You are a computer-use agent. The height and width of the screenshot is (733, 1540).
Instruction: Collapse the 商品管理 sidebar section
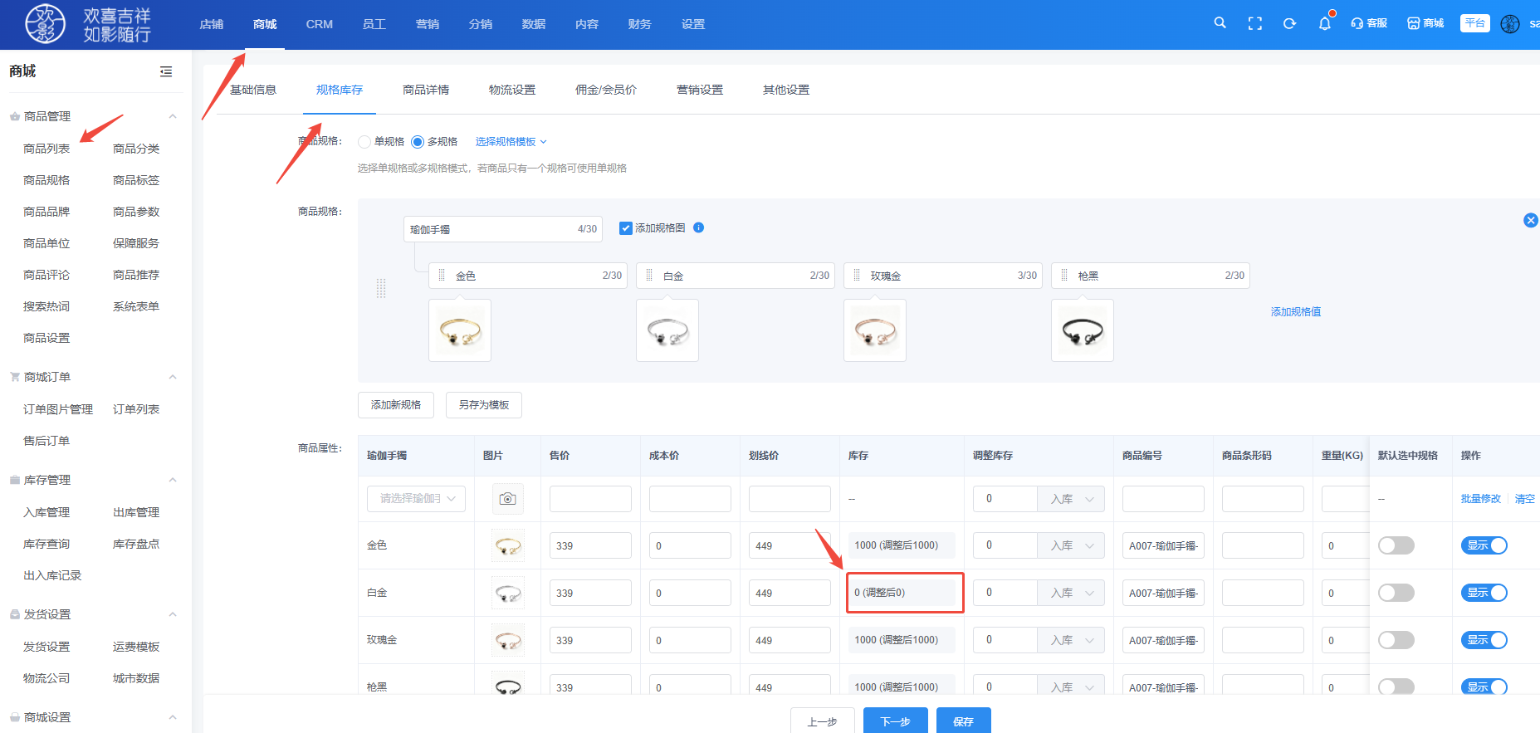coord(173,116)
